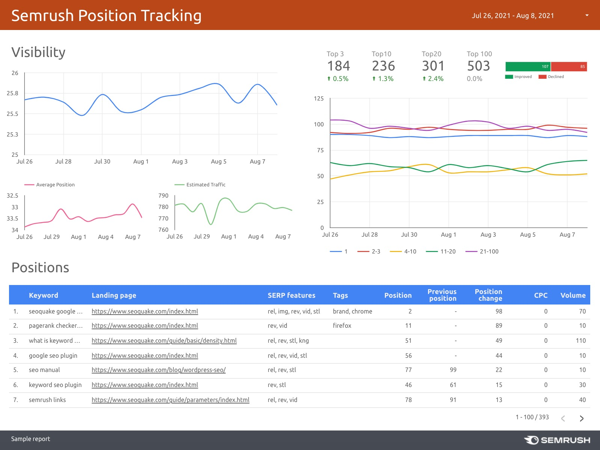Click the Semrush logo in footer
The image size is (600, 450).
pyautogui.click(x=557, y=440)
